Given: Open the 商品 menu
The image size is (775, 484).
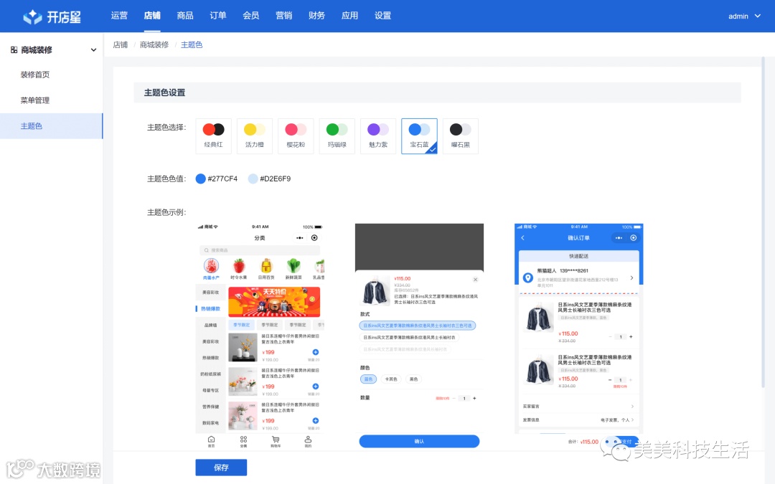Looking at the screenshot, I should click(185, 15).
